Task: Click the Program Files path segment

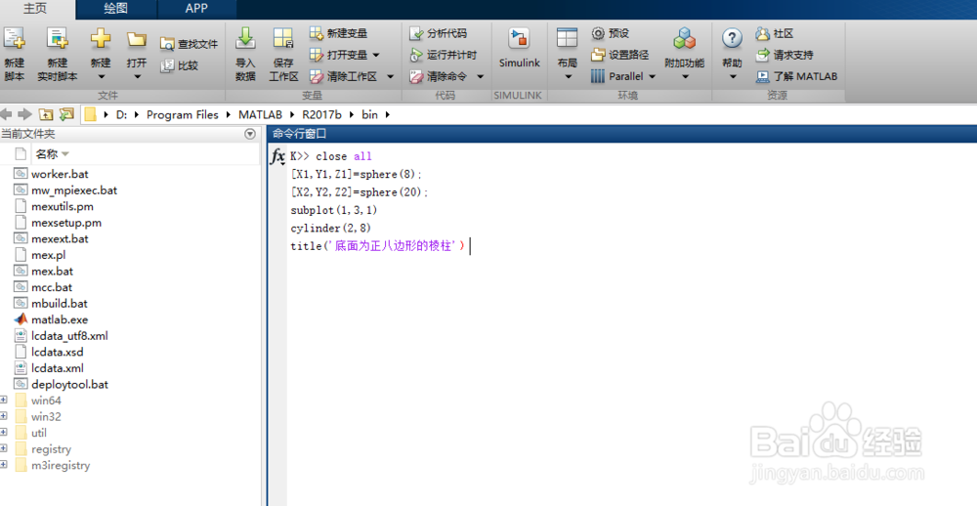Action: pos(183,114)
